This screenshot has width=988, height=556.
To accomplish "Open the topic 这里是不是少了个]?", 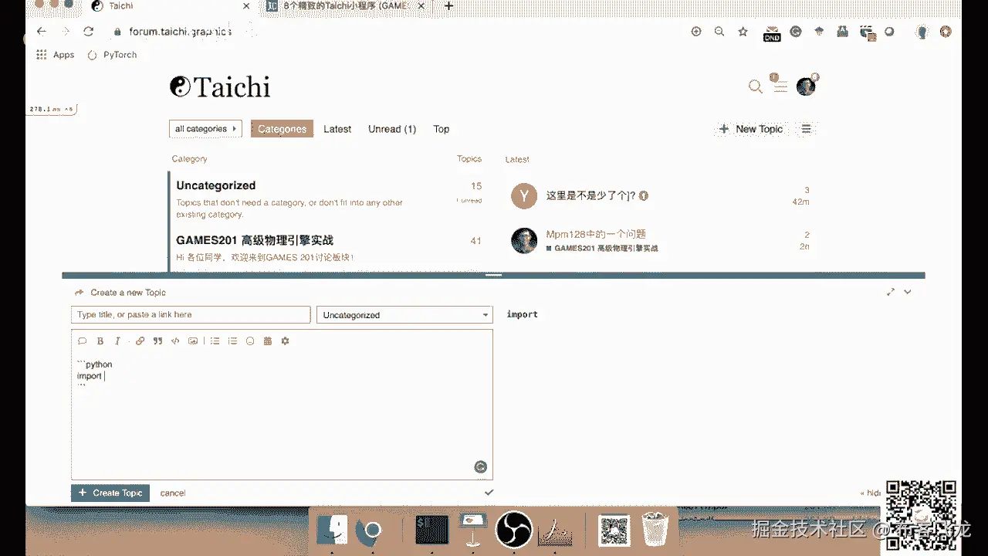I will tap(590, 196).
